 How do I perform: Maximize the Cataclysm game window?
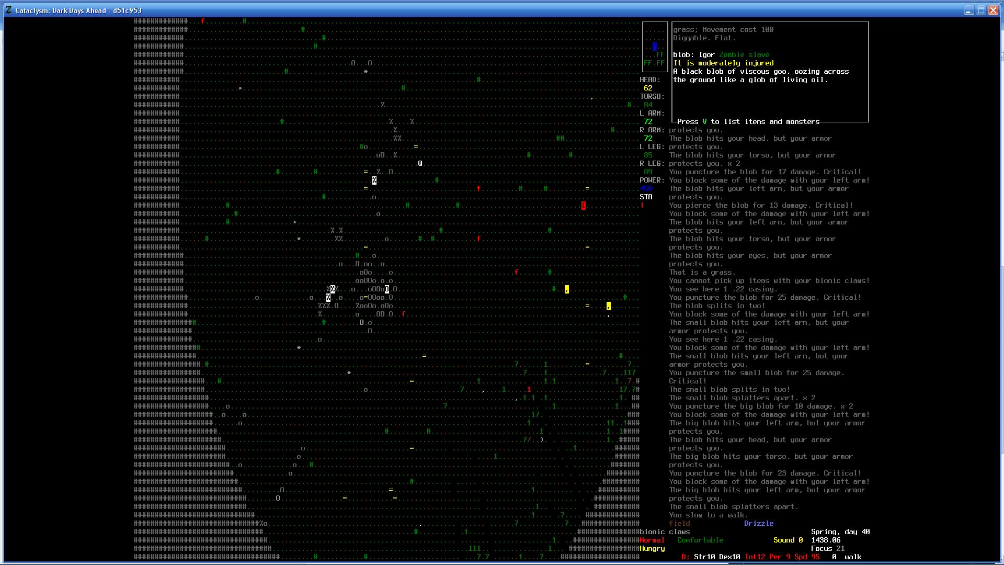click(981, 10)
